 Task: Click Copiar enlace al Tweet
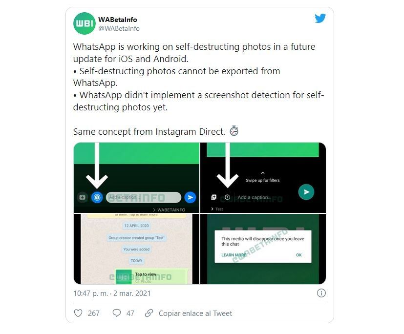click(x=195, y=313)
